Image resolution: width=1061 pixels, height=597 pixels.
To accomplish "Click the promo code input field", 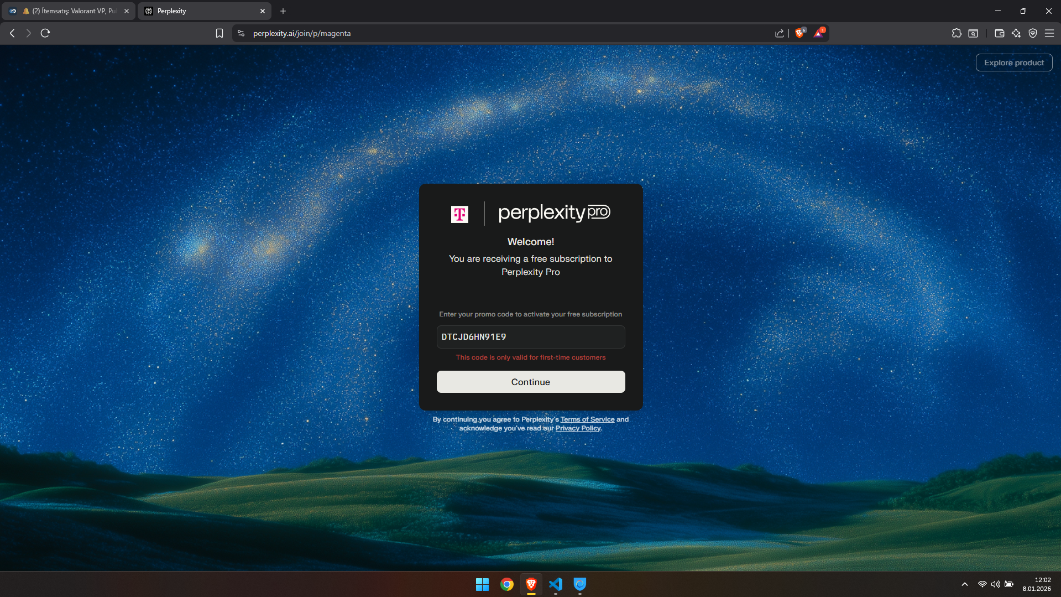I will pyautogui.click(x=531, y=337).
